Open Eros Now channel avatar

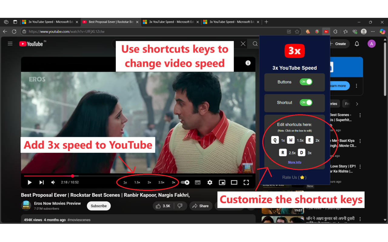click(26, 206)
